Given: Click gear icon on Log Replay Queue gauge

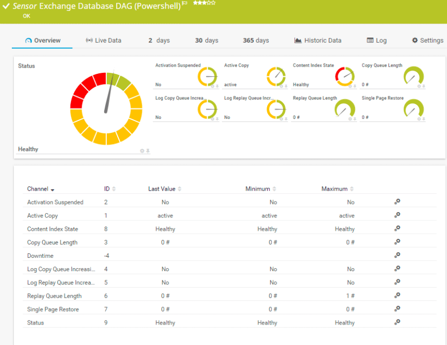Looking at the screenshot, I should [x=282, y=119].
